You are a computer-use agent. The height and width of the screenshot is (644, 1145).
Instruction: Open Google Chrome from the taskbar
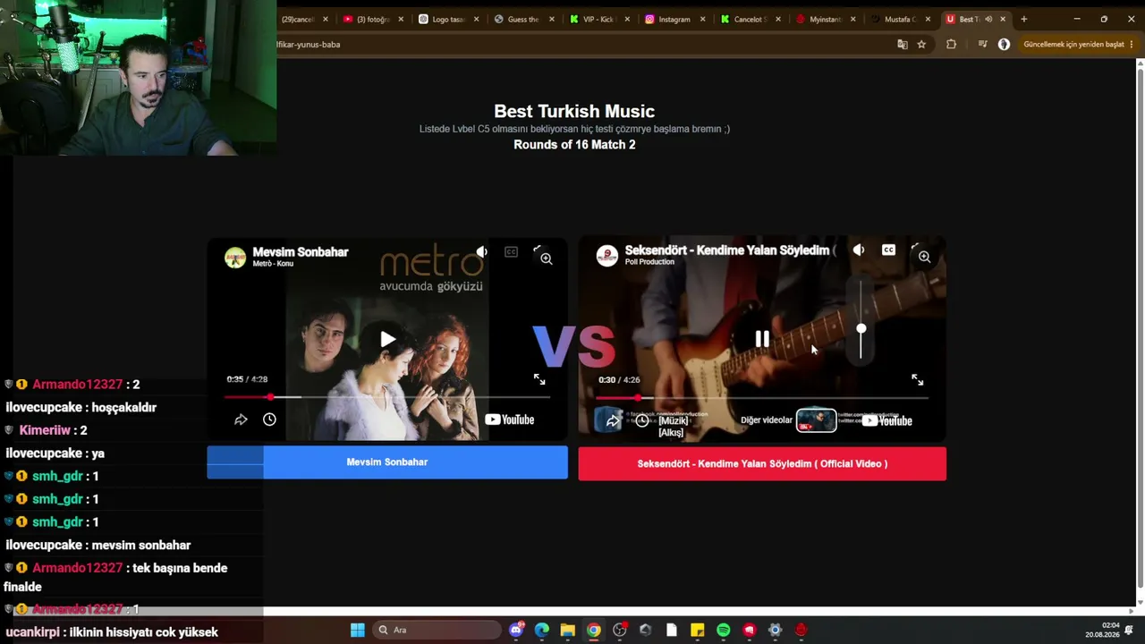pos(593,630)
